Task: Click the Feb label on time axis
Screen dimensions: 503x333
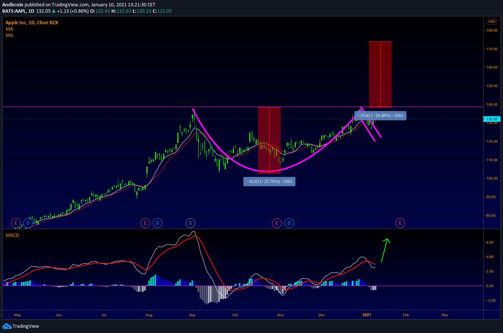Action: pyautogui.click(x=406, y=315)
